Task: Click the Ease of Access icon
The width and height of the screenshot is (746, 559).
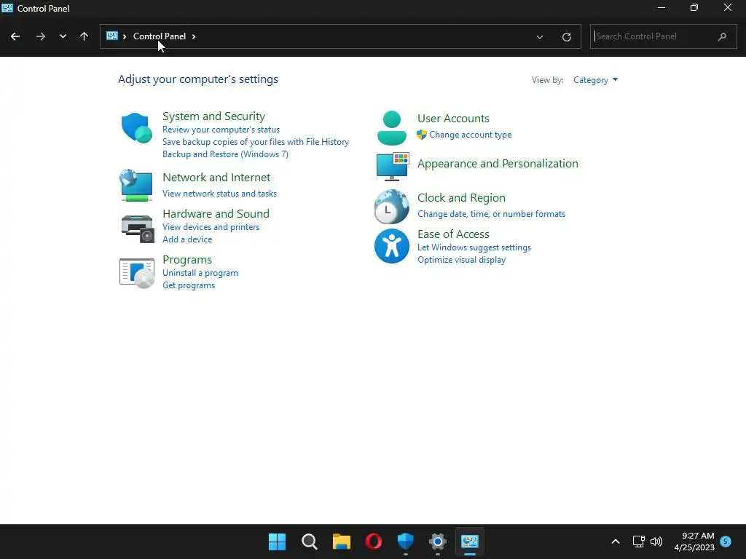Action: point(391,246)
